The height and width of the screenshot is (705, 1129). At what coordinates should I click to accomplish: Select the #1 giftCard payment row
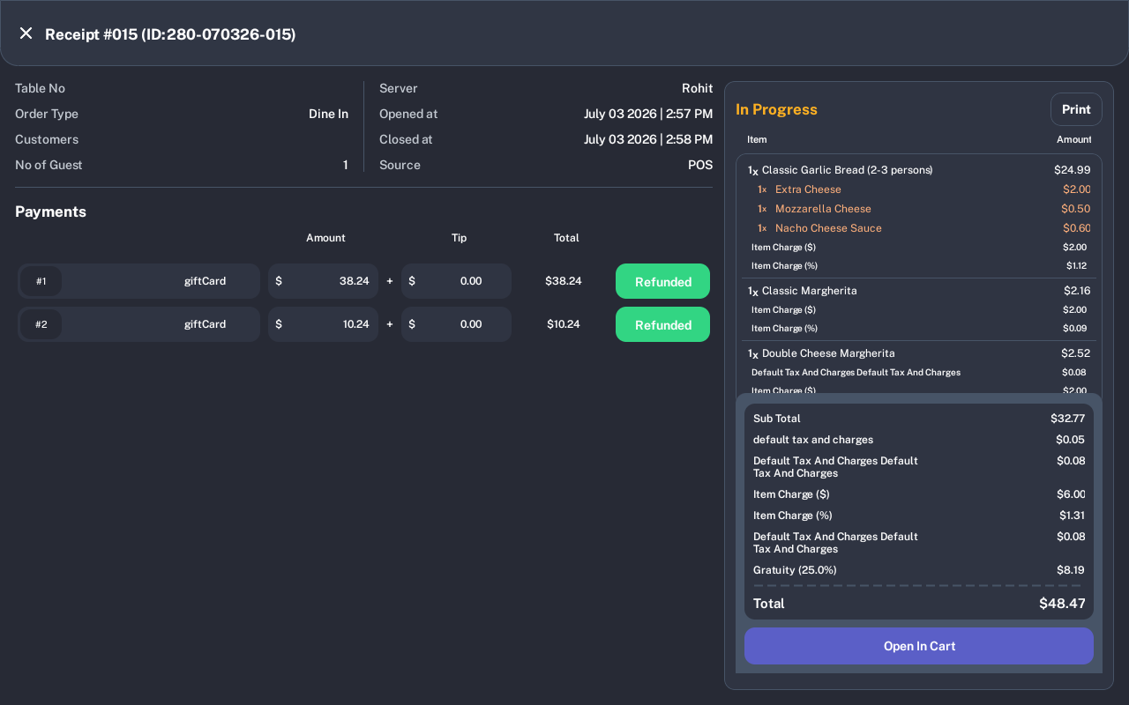point(139,281)
